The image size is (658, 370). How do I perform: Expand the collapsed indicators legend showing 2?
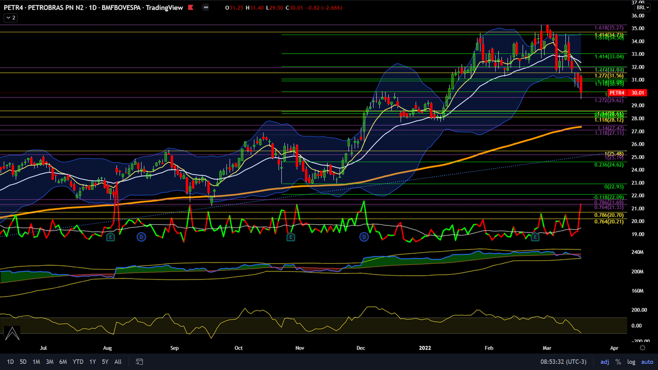pyautogui.click(x=10, y=18)
